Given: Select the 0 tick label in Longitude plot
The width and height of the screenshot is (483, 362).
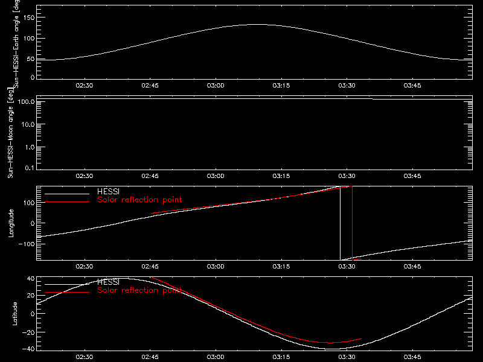Looking at the screenshot, I should (33, 223).
